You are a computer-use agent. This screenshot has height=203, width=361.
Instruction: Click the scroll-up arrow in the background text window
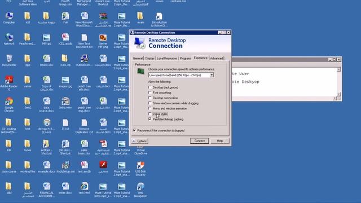tap(338, 70)
